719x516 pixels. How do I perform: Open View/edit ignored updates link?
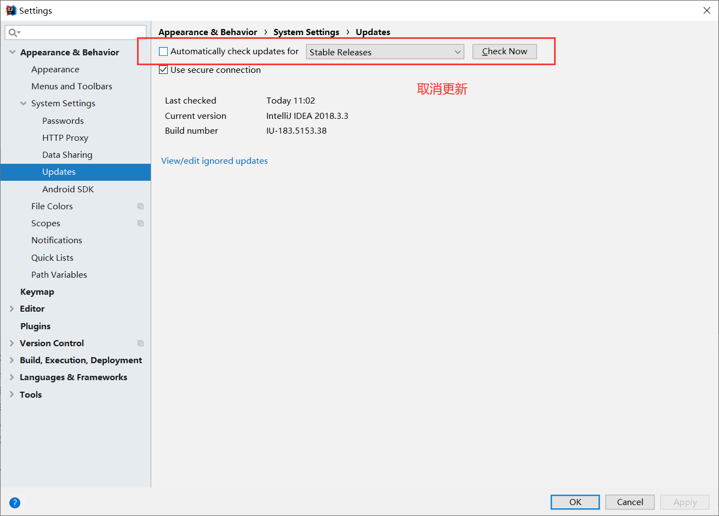pyautogui.click(x=214, y=161)
